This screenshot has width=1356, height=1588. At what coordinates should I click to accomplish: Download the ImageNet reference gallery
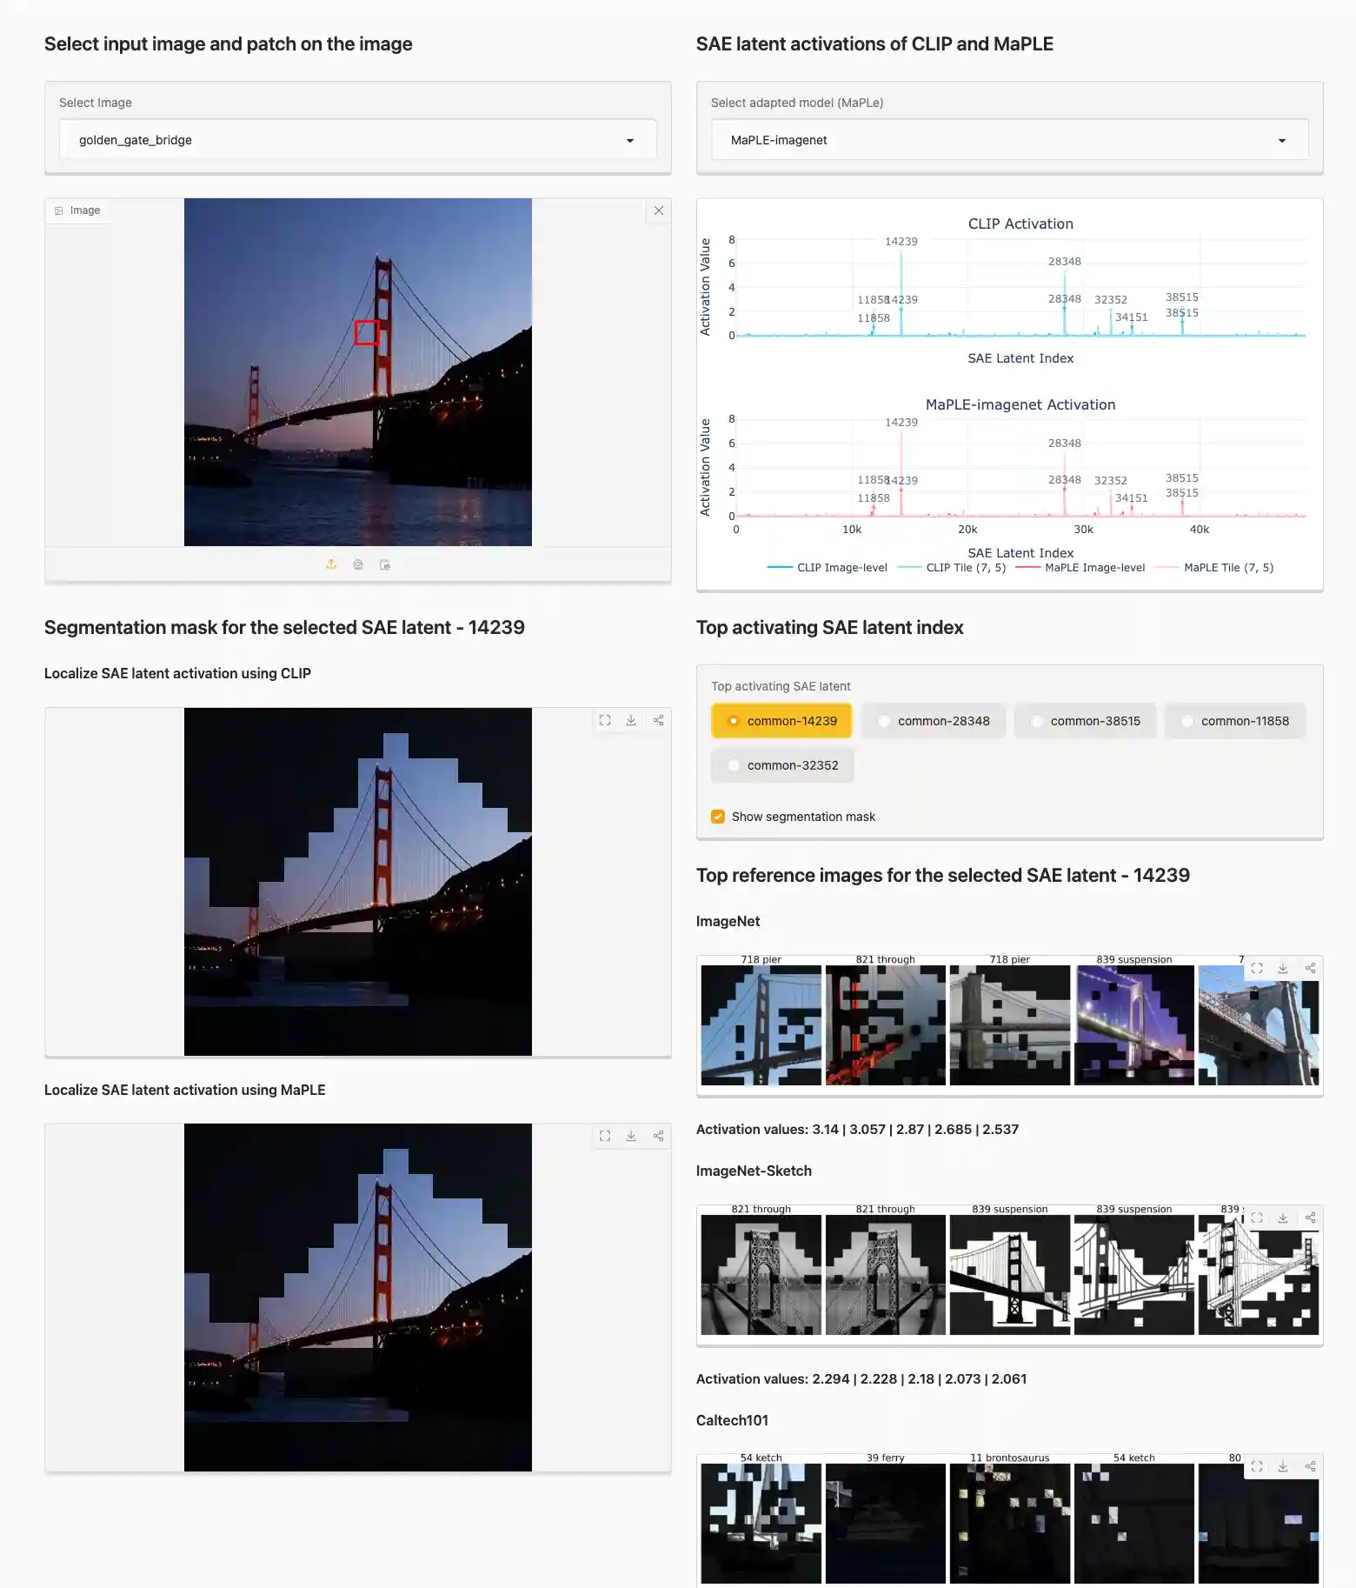[x=1283, y=968]
